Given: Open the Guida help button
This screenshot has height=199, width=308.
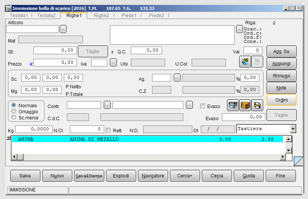Looking at the screenshot, I should [x=249, y=176].
